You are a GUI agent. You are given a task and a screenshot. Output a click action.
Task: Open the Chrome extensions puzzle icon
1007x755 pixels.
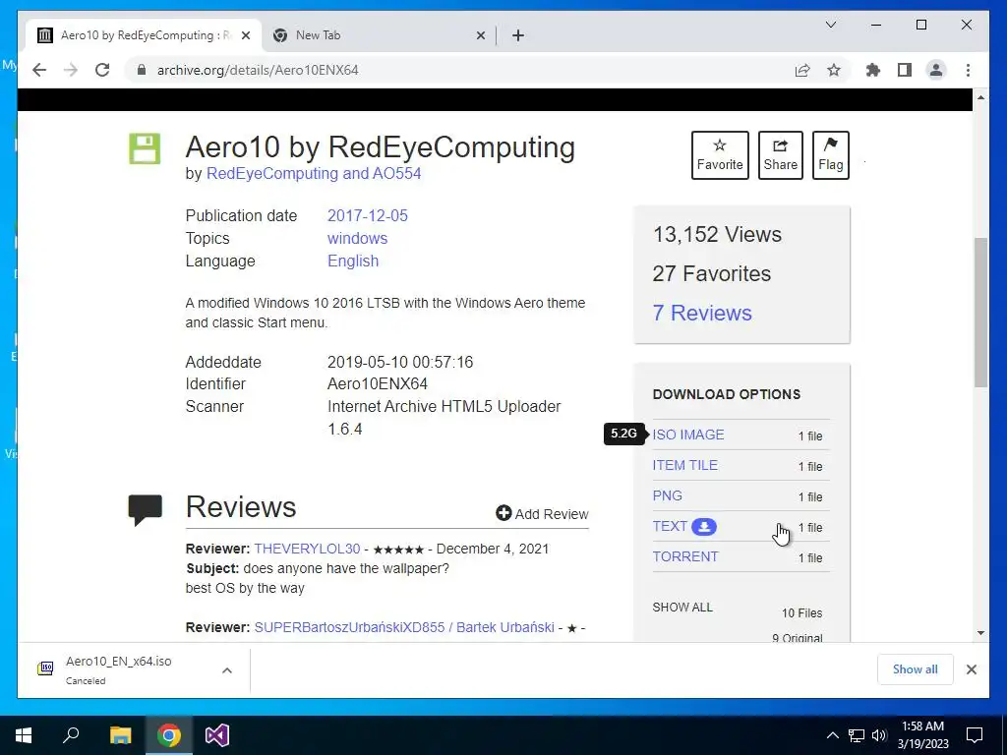tap(873, 70)
